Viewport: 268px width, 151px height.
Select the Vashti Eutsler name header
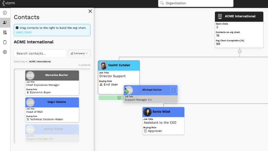pos(119,65)
